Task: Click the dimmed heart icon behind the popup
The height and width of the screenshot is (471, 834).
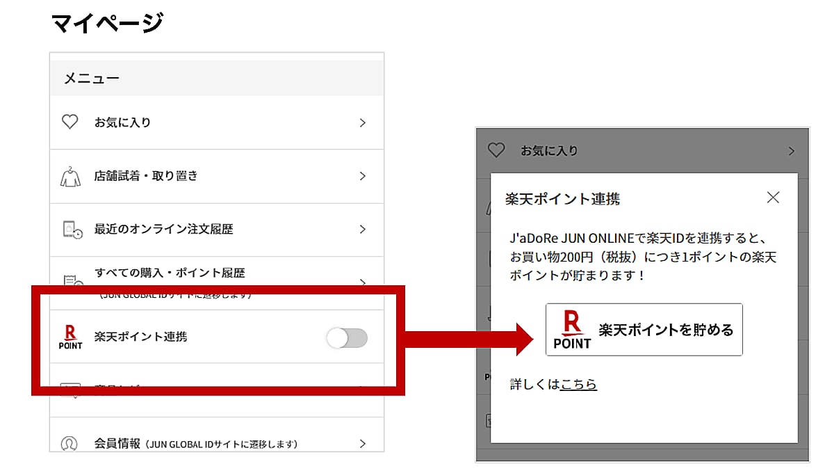Action: click(x=496, y=150)
